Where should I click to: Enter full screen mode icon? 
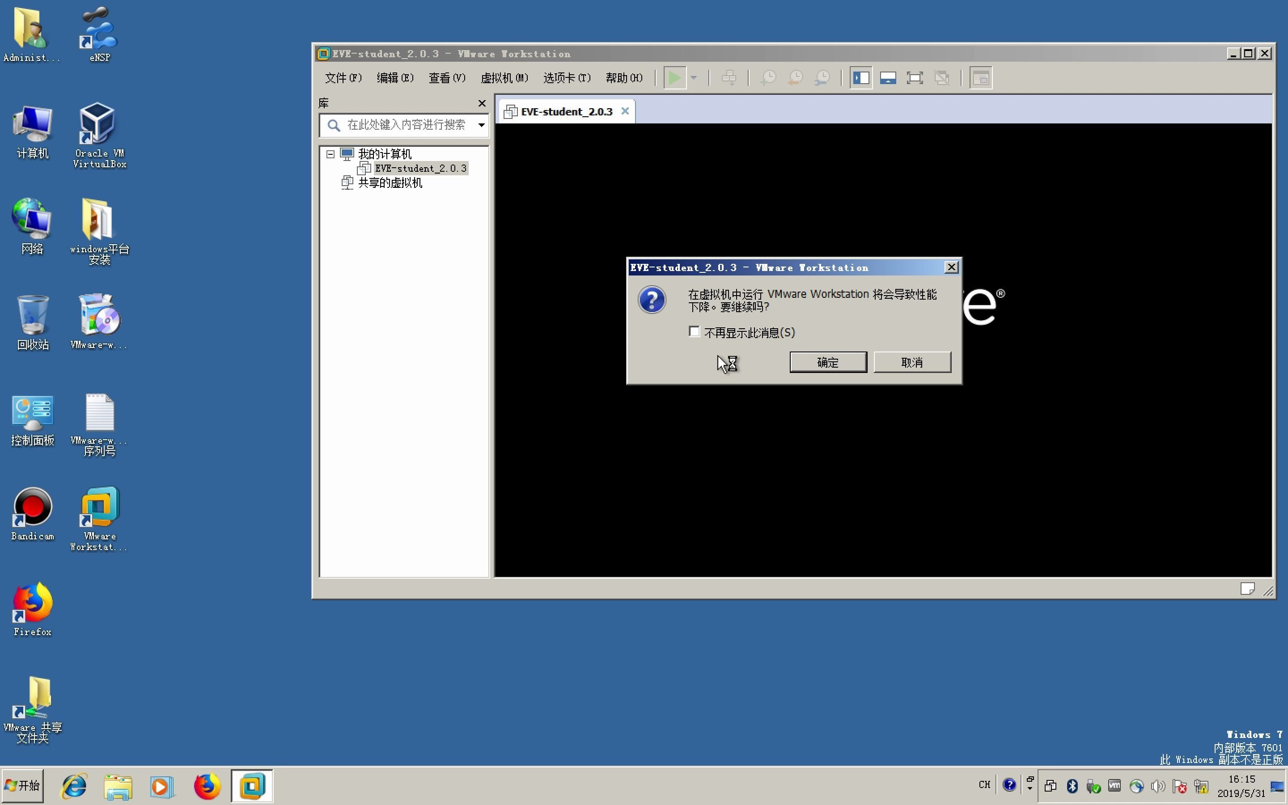click(915, 78)
